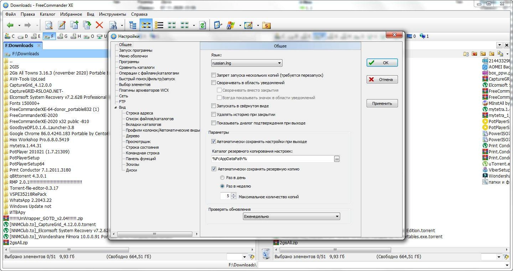This screenshot has width=513, height=271.
Task: Click the recycle bin icon at bottom
Action: 266,254
